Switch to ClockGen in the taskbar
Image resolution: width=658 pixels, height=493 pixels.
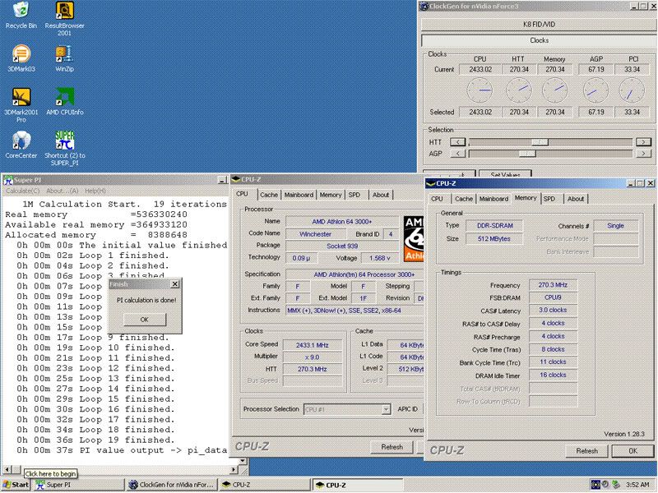pyautogui.click(x=172, y=485)
